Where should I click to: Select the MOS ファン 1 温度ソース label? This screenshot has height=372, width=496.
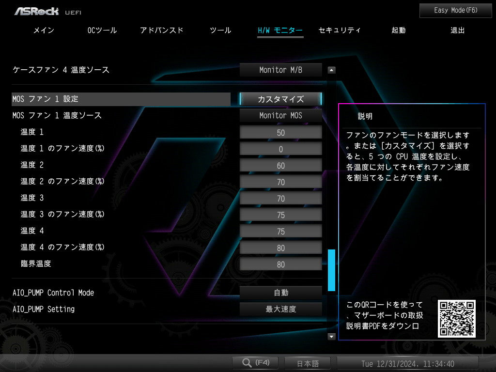coord(57,115)
